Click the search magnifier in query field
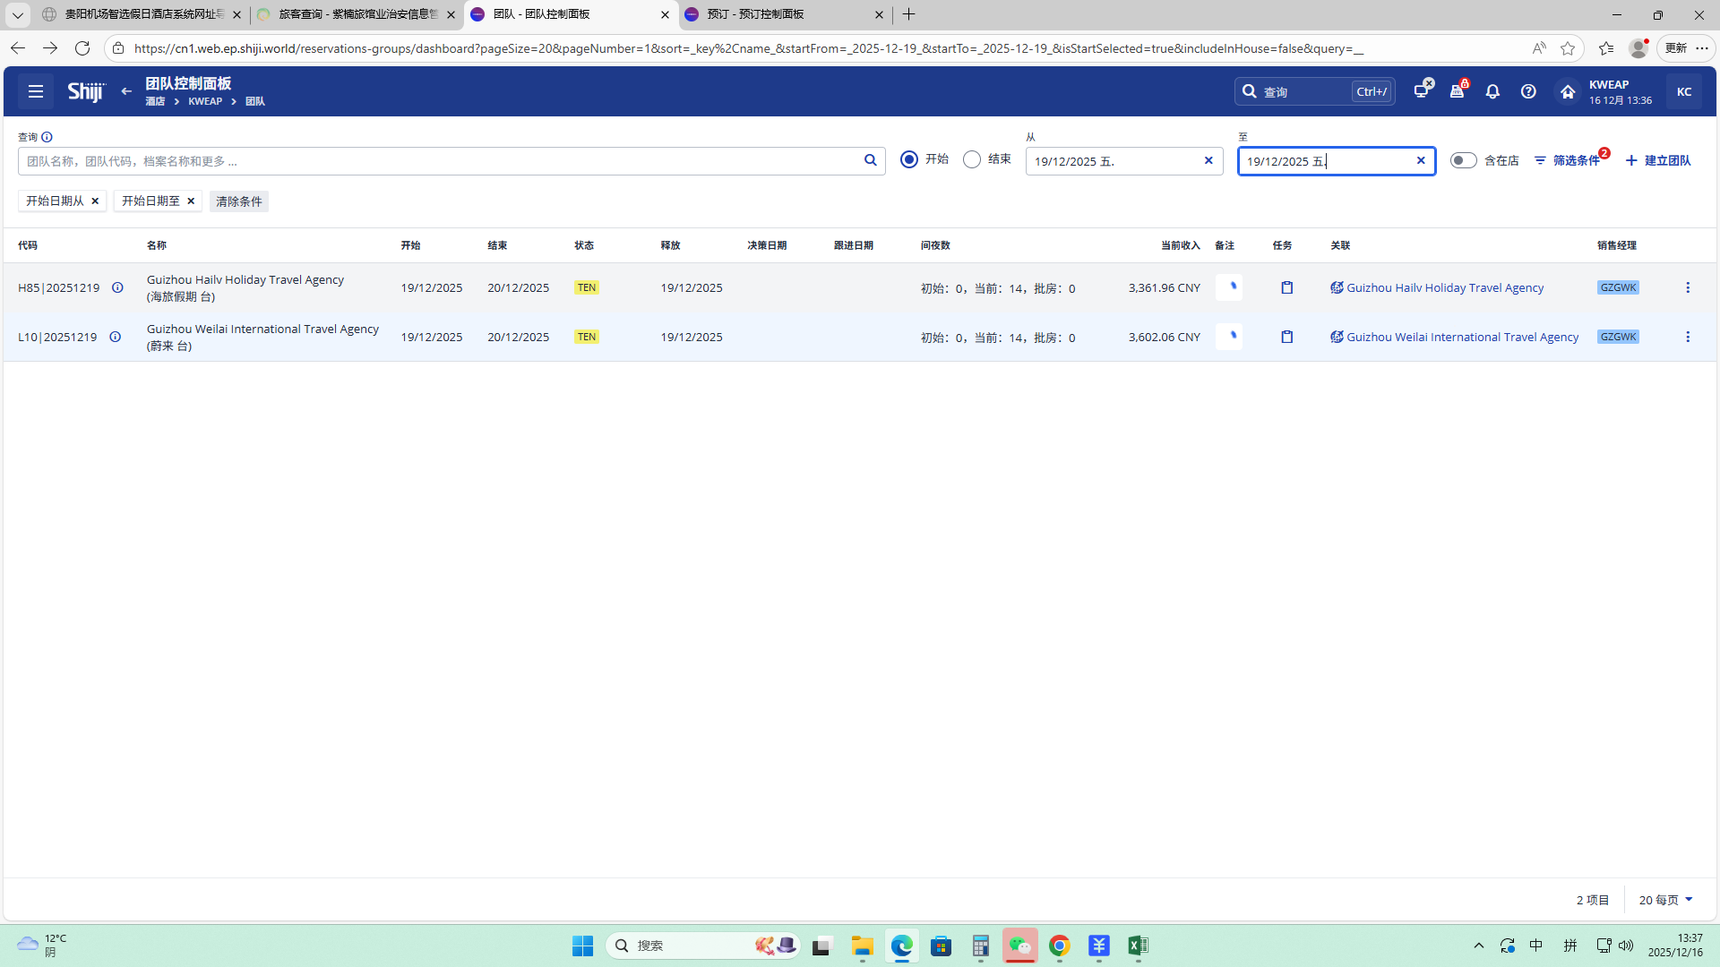The width and height of the screenshot is (1720, 967). [x=870, y=160]
